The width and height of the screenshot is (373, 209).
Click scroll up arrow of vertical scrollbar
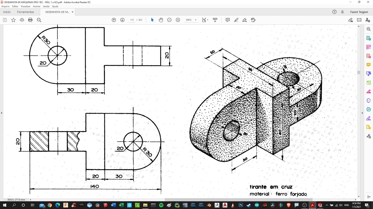pyautogui.click(x=359, y=26)
